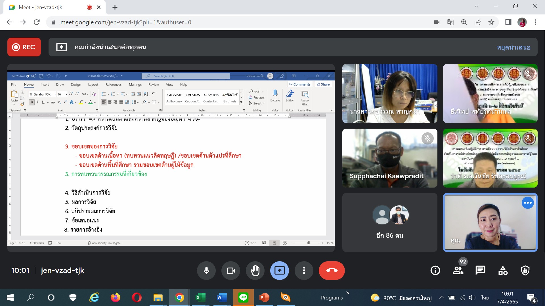Leave the call with hang-up button
545x306 pixels.
(x=332, y=271)
